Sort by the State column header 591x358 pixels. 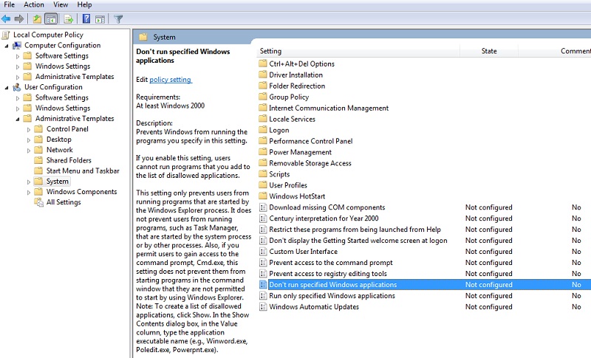tap(489, 51)
